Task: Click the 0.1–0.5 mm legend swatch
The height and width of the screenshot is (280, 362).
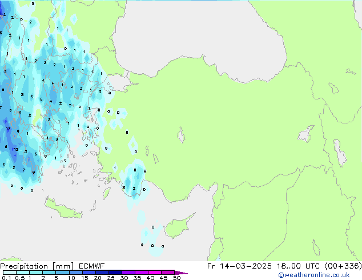Action: (x=10, y=273)
